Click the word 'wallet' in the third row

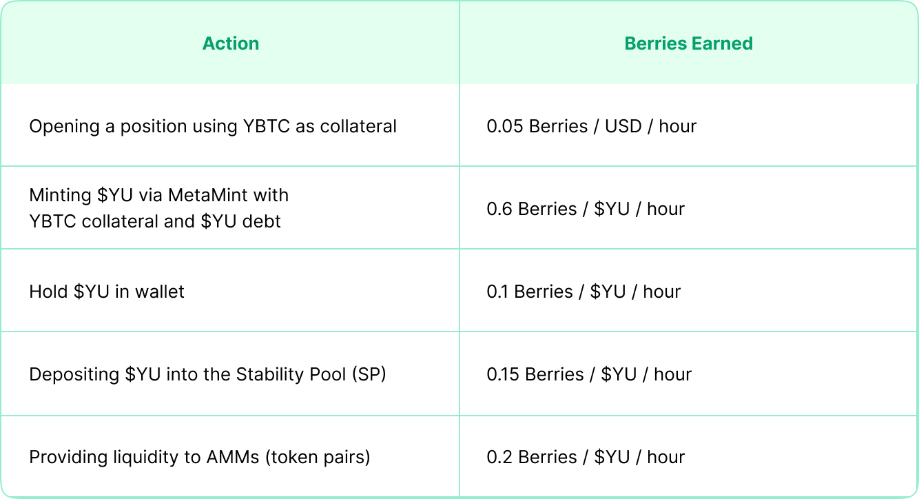(x=160, y=292)
